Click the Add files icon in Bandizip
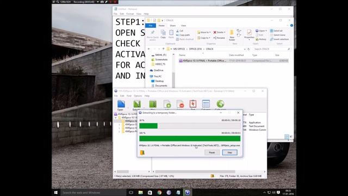The width and height of the screenshot is (348, 196). tap(167, 104)
